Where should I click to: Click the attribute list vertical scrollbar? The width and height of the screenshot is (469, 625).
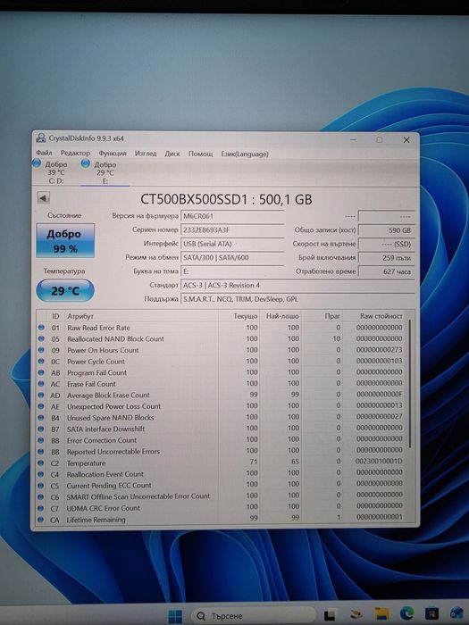coord(410,383)
